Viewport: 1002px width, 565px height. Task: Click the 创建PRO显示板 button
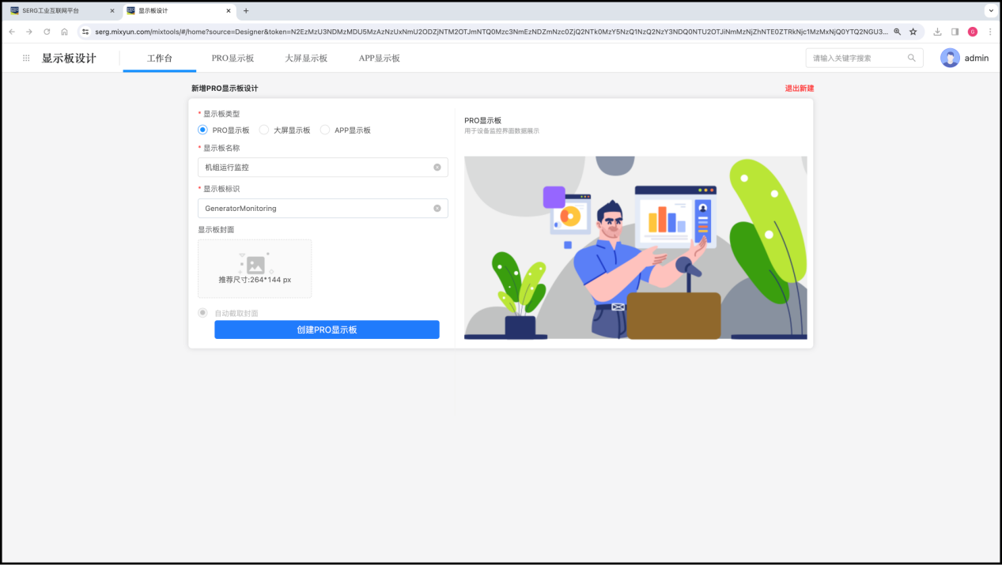click(327, 330)
